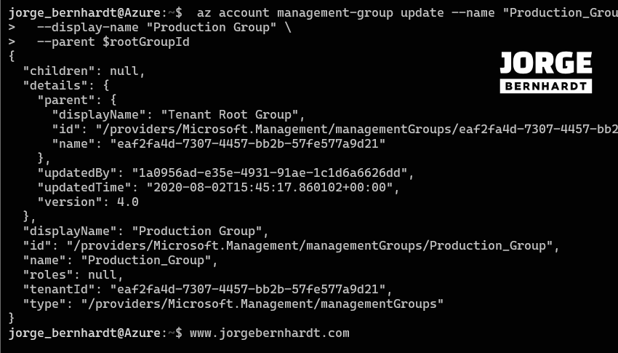Click the "Tenant Root Group" value
The height and width of the screenshot is (353, 618).
230,115
